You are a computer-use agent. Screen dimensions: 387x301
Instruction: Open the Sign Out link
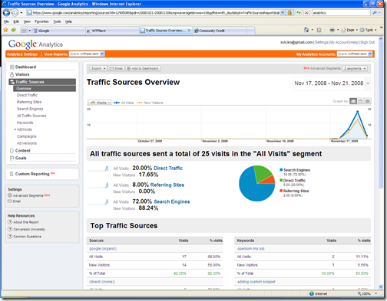coord(367,42)
